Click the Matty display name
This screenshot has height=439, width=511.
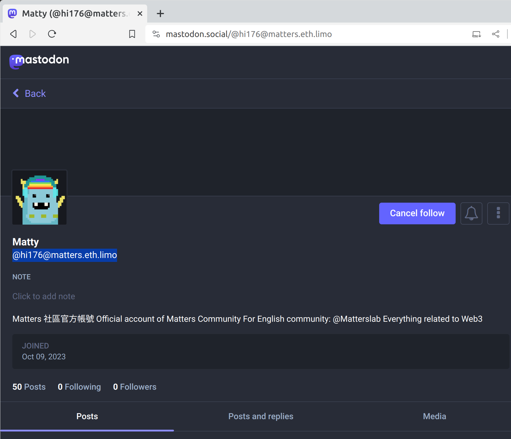tap(26, 242)
